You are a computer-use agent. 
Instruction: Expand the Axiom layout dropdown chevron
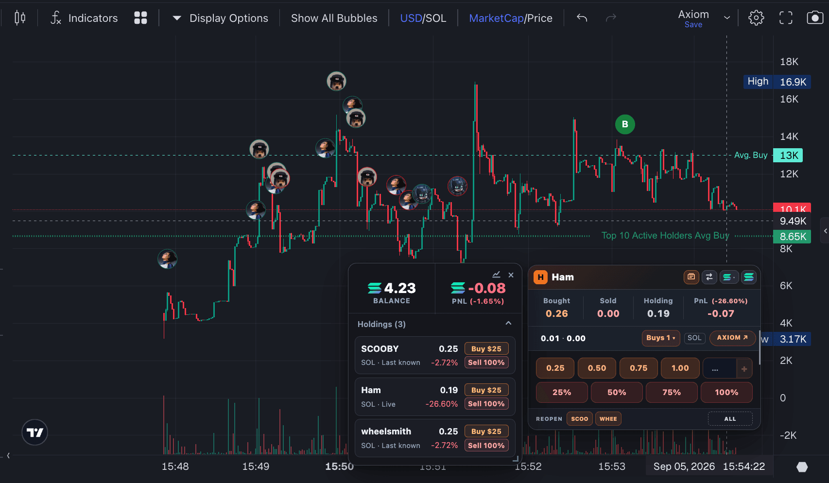click(x=727, y=18)
